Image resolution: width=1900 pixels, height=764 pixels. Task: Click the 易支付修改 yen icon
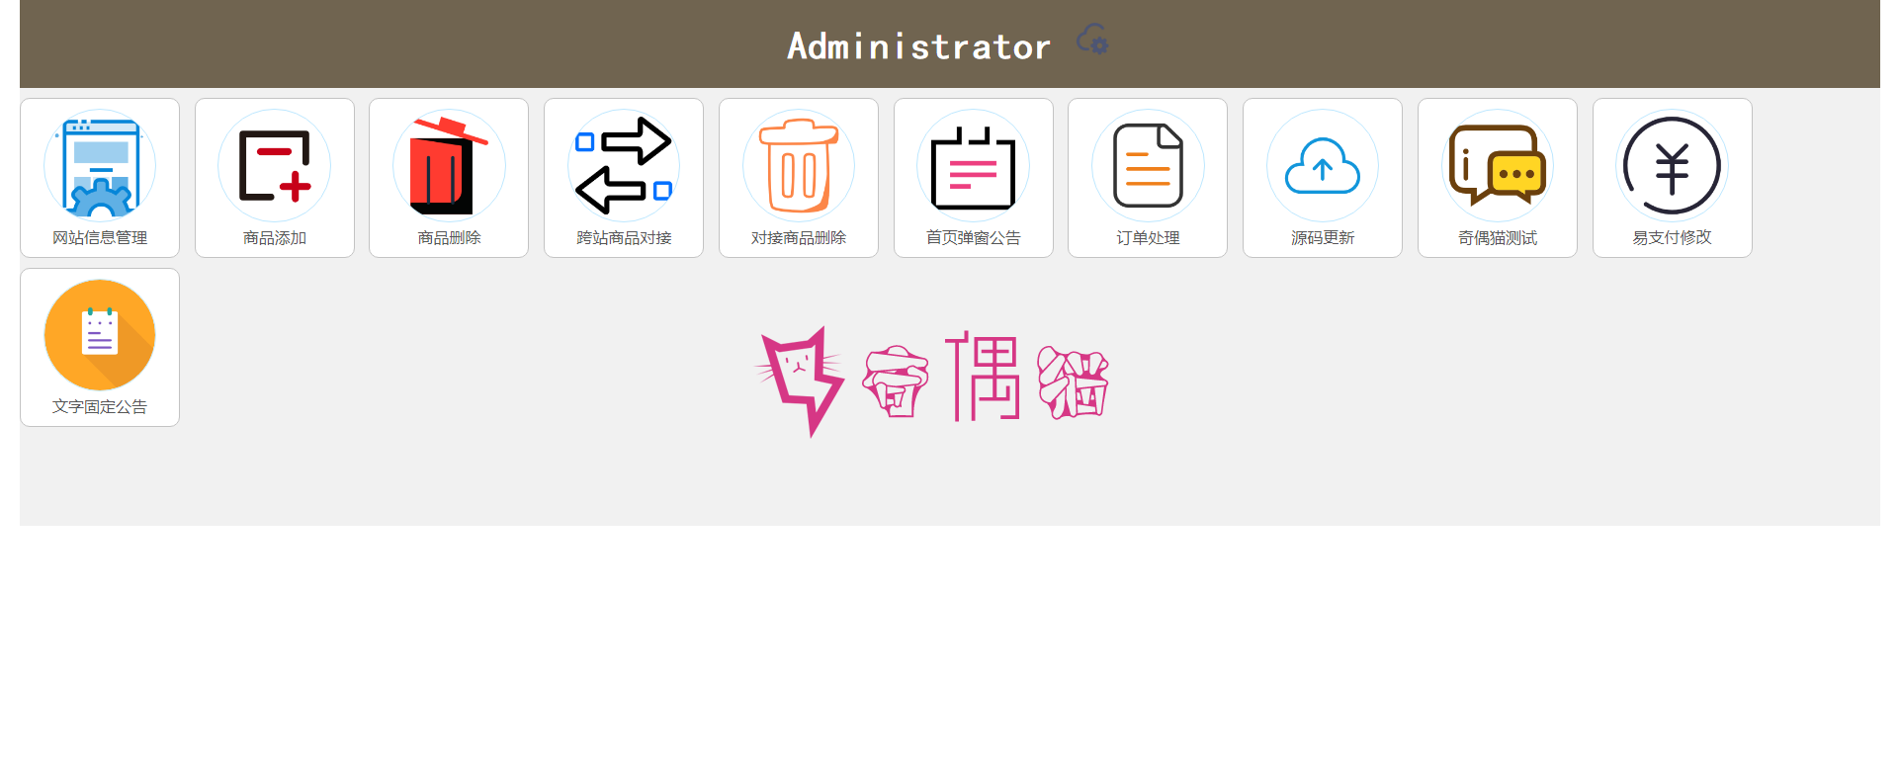click(x=1673, y=165)
